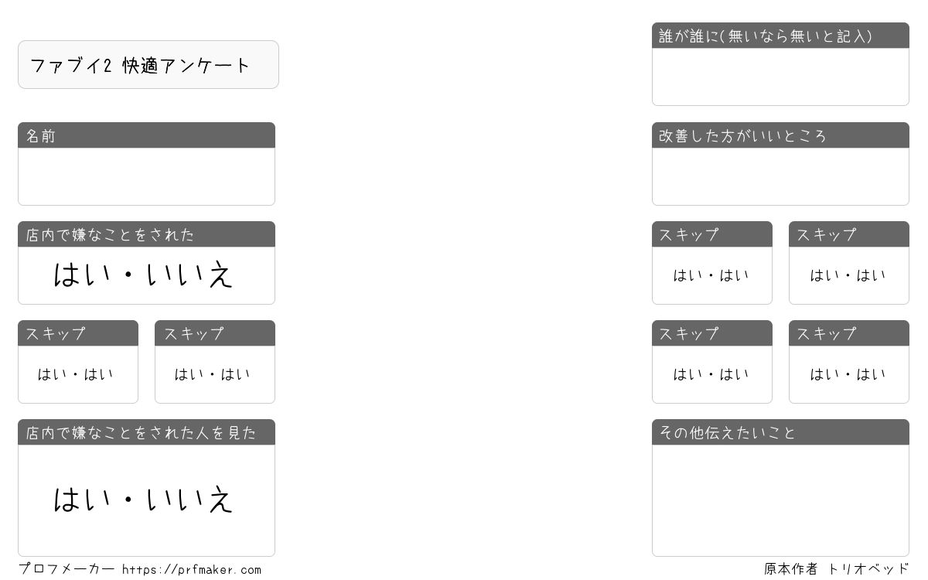
Task: Click the その他伝えたいこと header
Action: [780, 432]
